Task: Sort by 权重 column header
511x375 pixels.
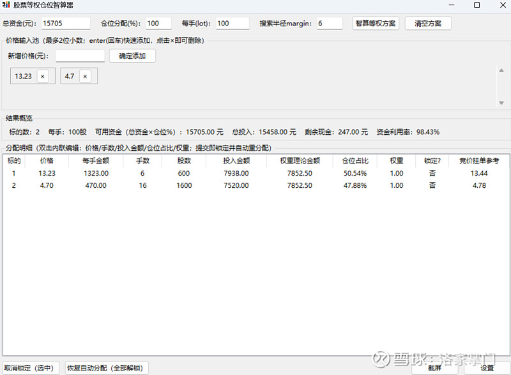Action: click(x=396, y=160)
